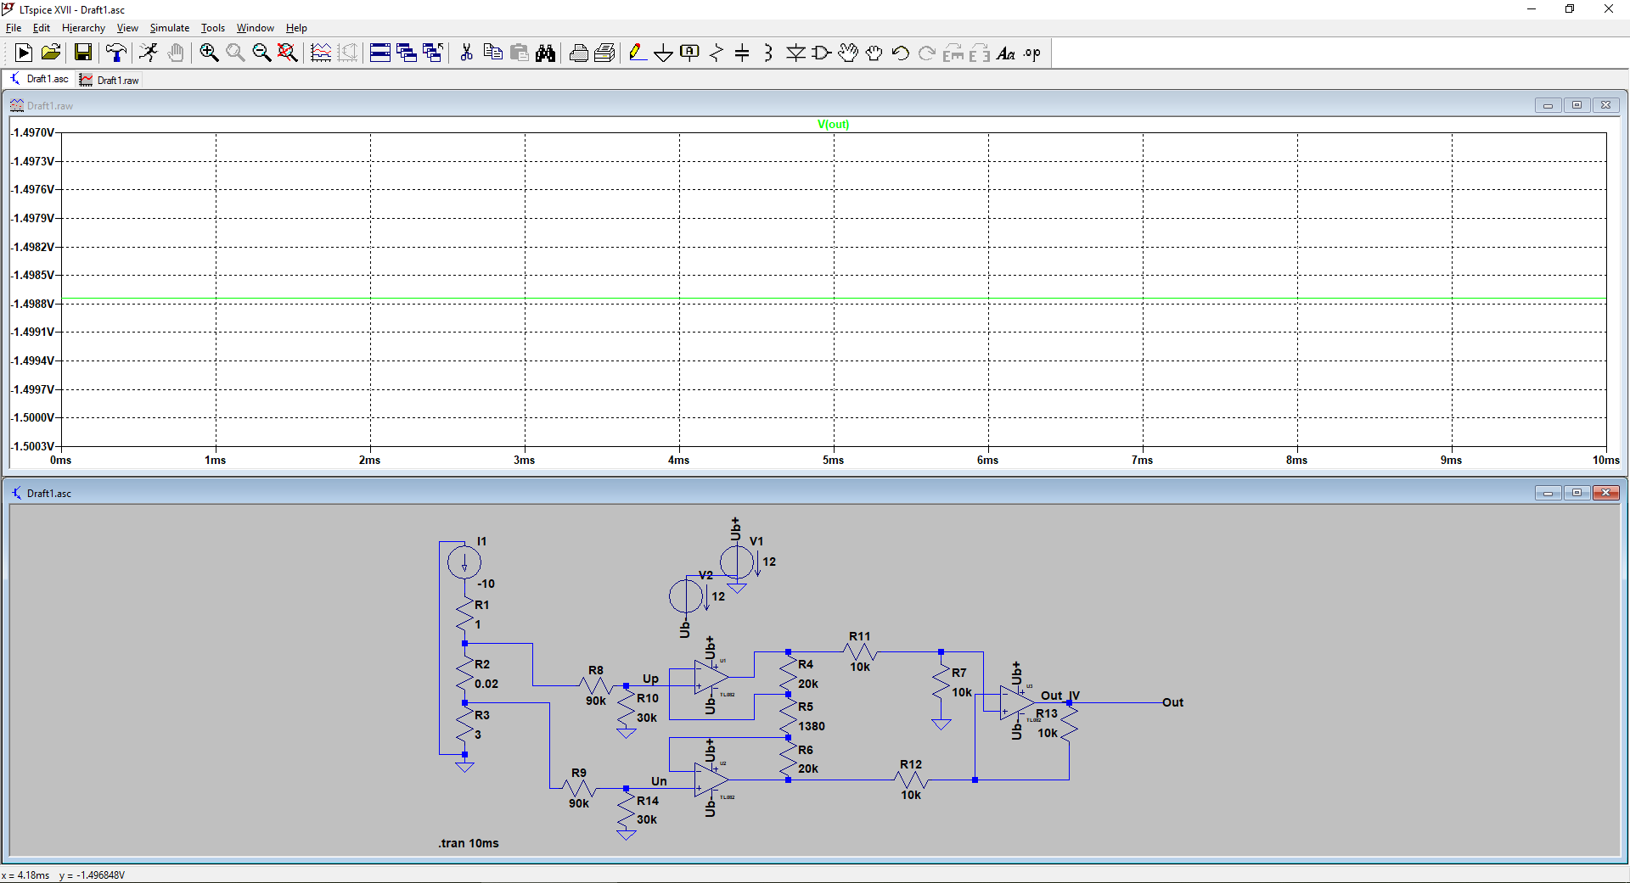Screen dimensions: 1630x883
Task: Click the binoculars find icon
Action: (545, 53)
